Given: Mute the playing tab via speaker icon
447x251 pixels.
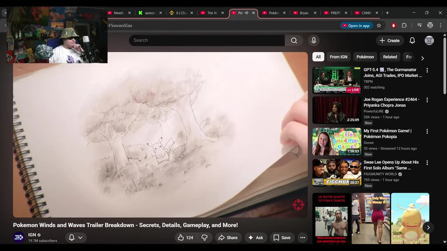Looking at the screenshot, I should point(246,13).
